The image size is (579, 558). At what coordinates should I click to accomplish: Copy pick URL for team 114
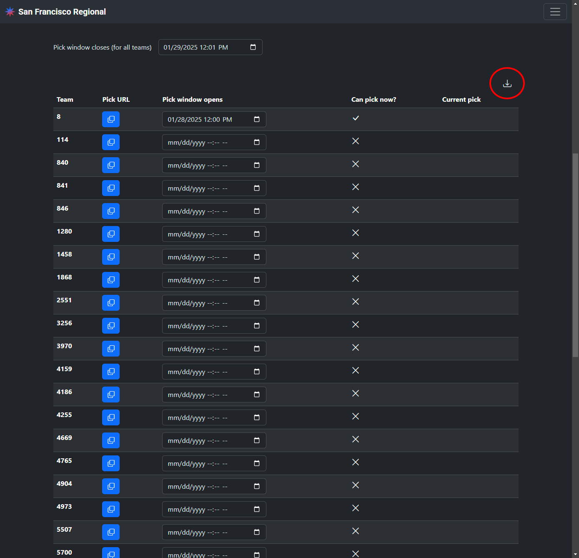[x=111, y=142]
